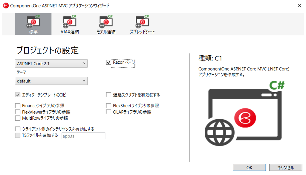
Task: Select the 標準 project template icon
Action: coord(33,24)
